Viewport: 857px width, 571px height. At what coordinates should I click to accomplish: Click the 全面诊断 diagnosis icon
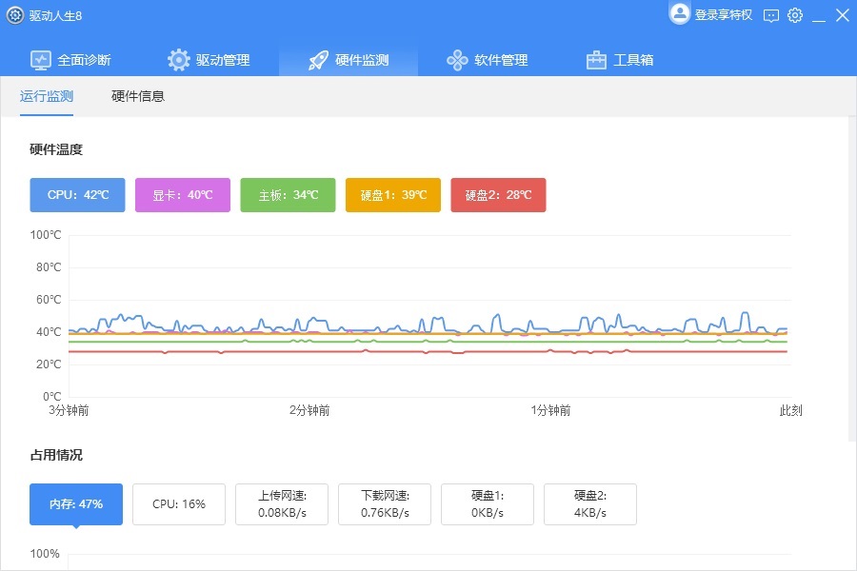coord(39,59)
